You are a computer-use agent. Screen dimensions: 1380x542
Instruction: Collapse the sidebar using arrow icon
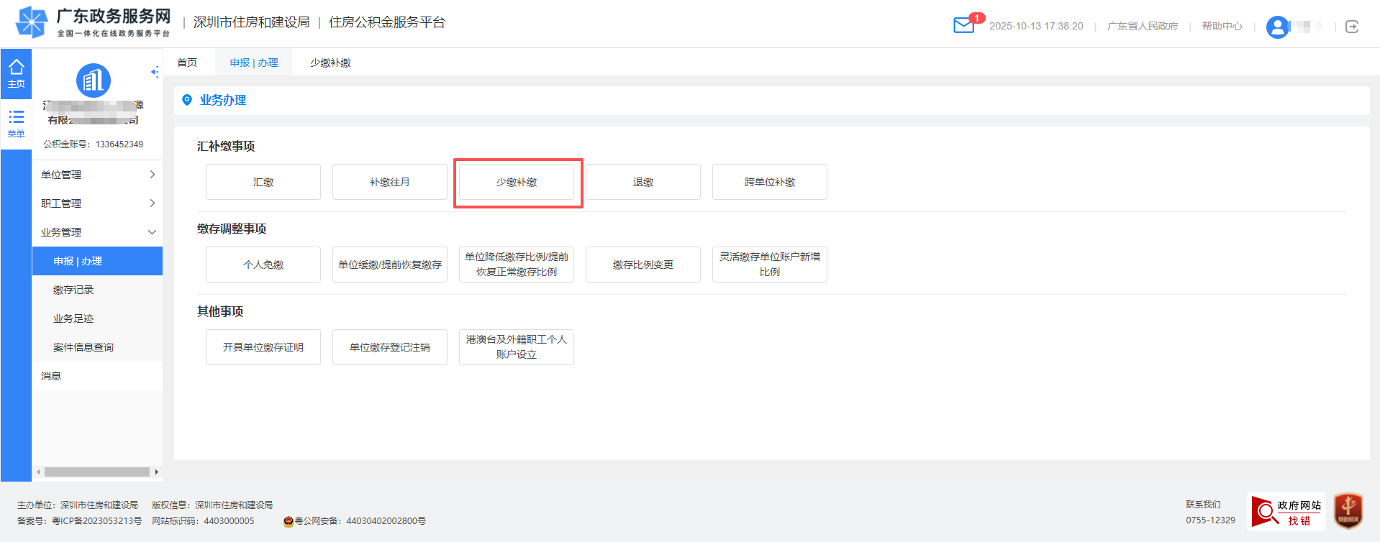coord(155,72)
